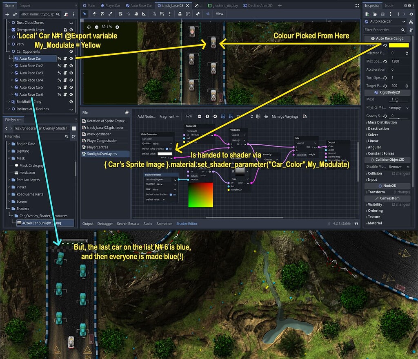Expand the Auto Race Car2 tree node
Screen dimensions: 418x359
pyautogui.click(x=12, y=66)
